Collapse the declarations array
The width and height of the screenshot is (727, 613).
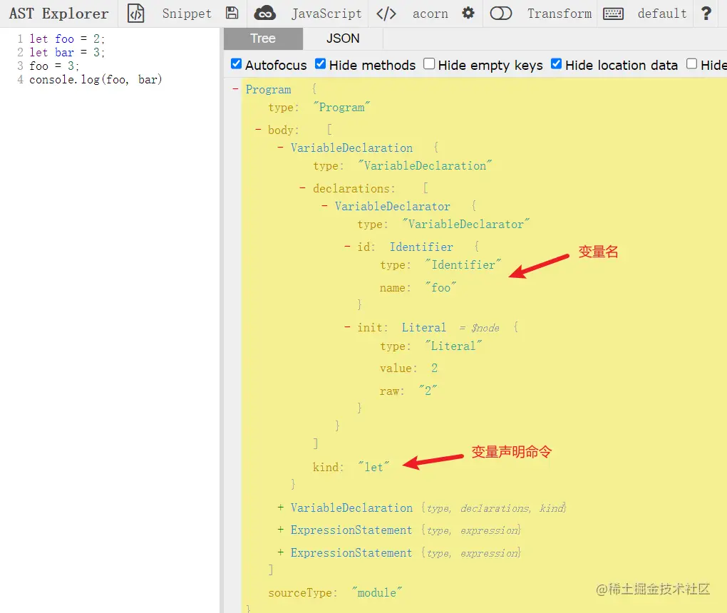[x=303, y=187]
